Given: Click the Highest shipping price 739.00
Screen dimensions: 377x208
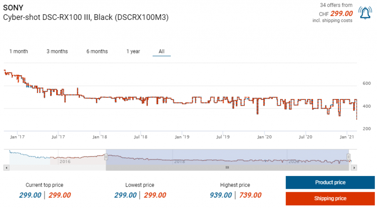Looking at the screenshot, I should [250, 195].
